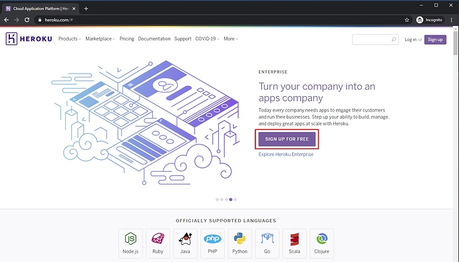This screenshot has width=459, height=262.
Task: Select the third carousel slide dot
Action: (x=226, y=200)
